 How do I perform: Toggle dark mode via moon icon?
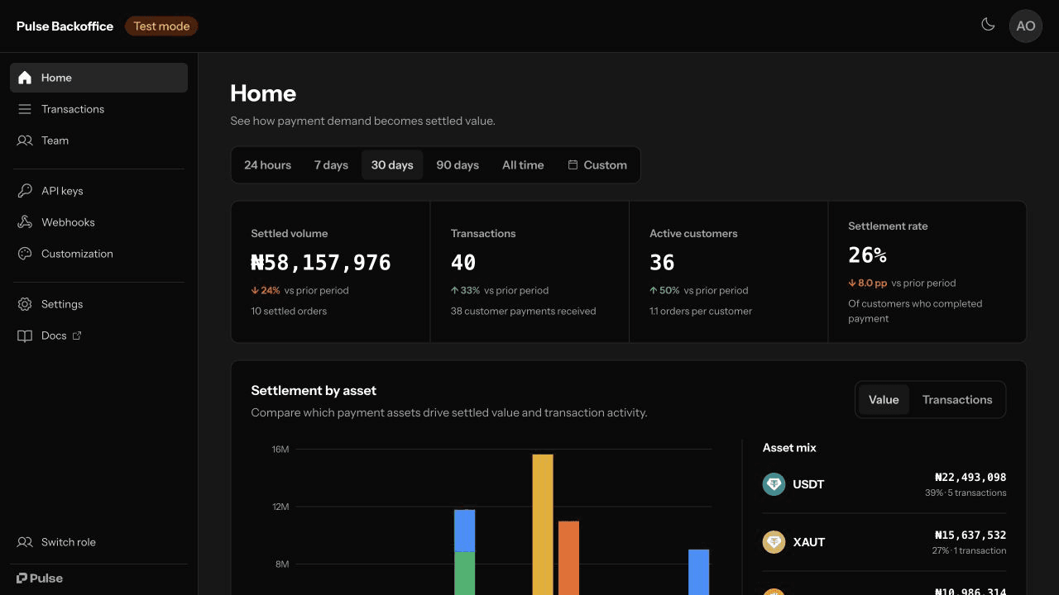pyautogui.click(x=988, y=25)
